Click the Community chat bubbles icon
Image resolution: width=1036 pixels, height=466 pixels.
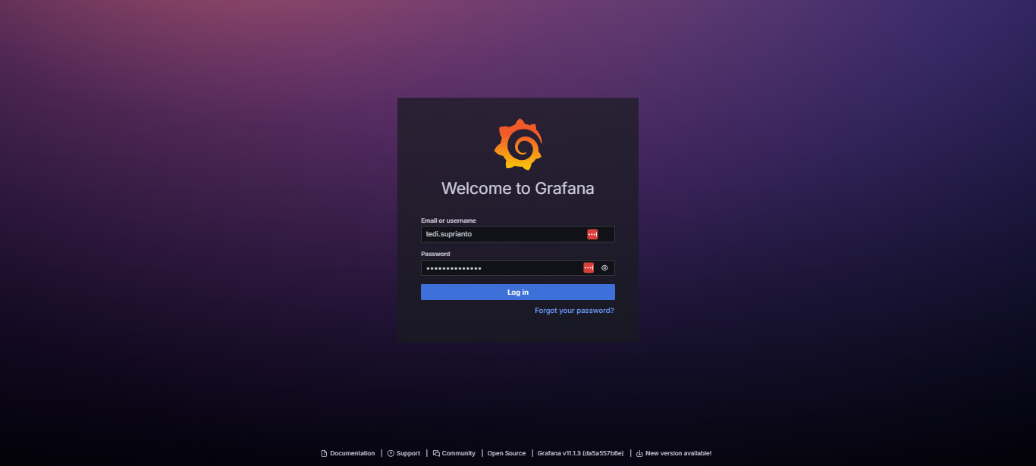click(x=436, y=454)
